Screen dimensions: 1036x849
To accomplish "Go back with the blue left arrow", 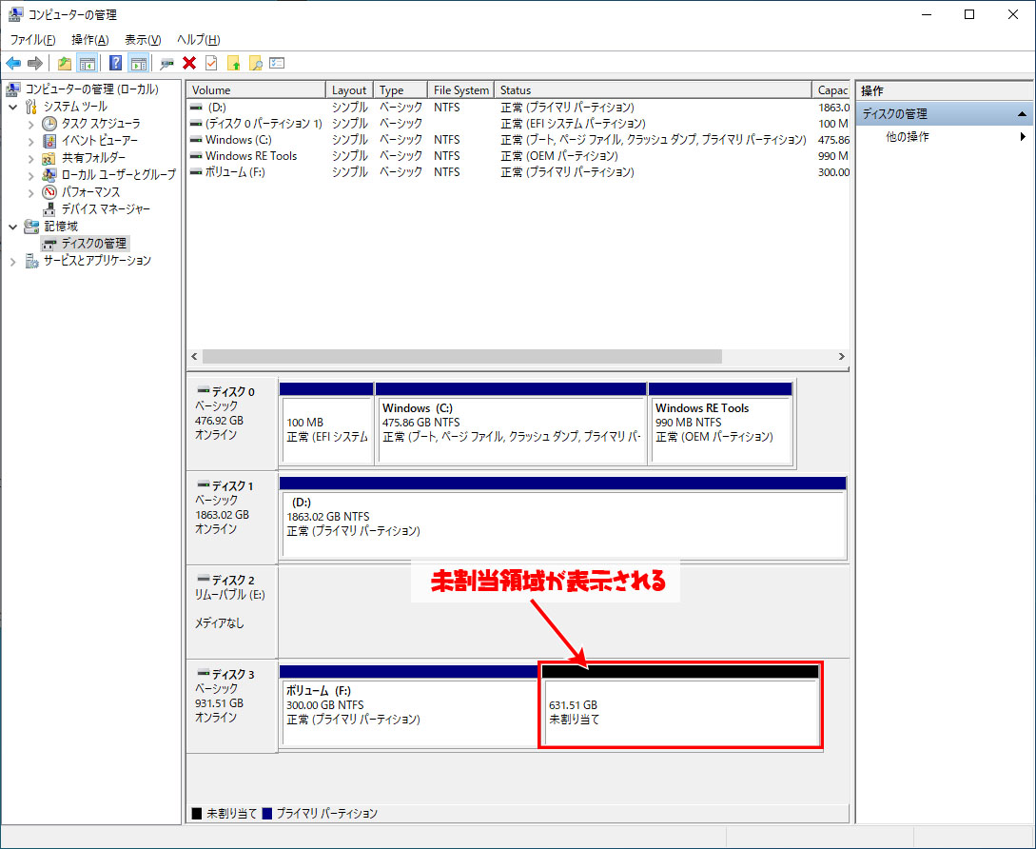I will pos(13,64).
